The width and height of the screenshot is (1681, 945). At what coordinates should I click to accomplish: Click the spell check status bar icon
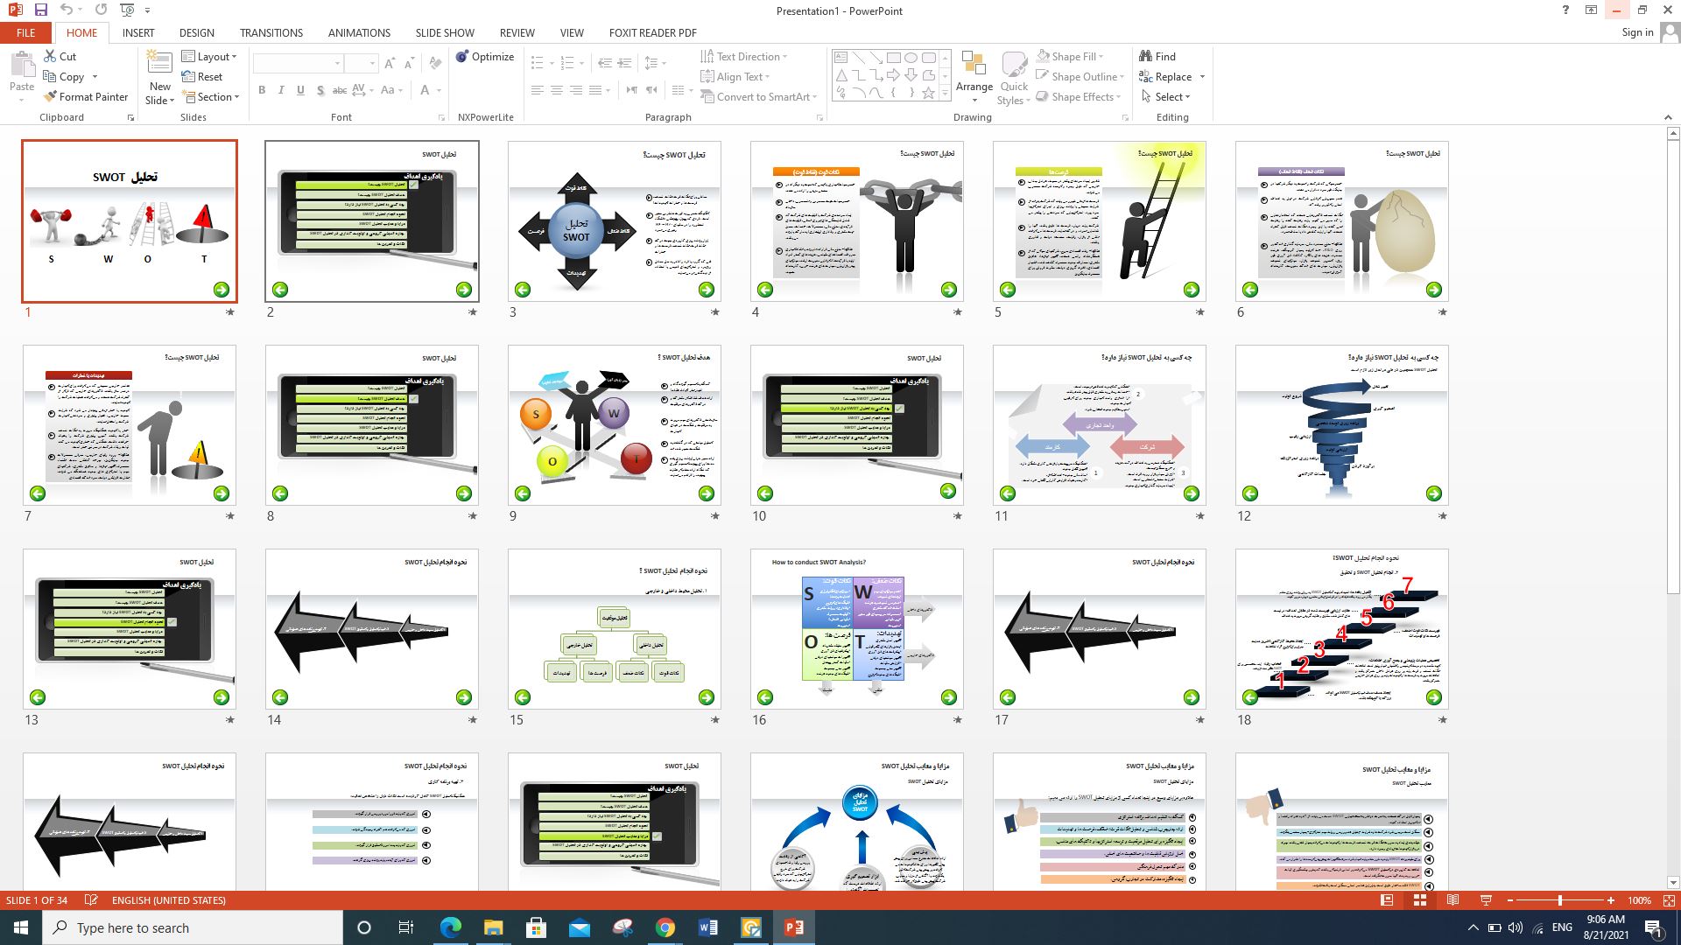pyautogui.click(x=91, y=900)
